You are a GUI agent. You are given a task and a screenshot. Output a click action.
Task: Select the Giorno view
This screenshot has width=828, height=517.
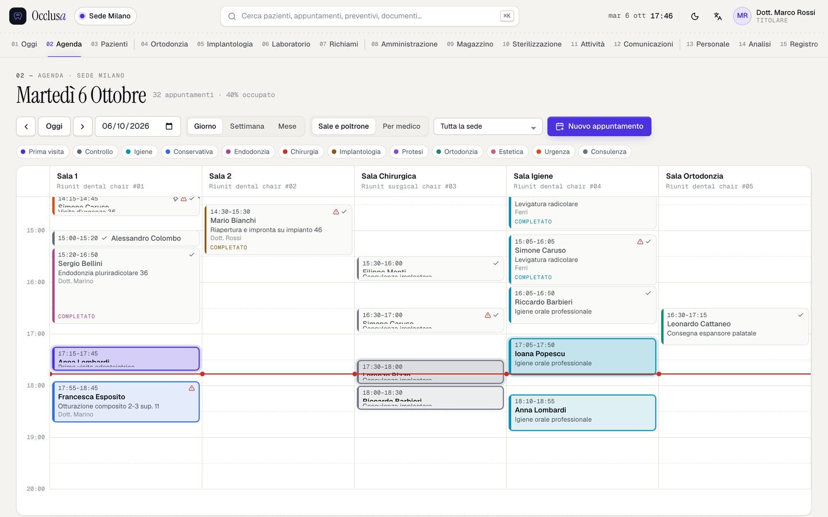pyautogui.click(x=205, y=126)
